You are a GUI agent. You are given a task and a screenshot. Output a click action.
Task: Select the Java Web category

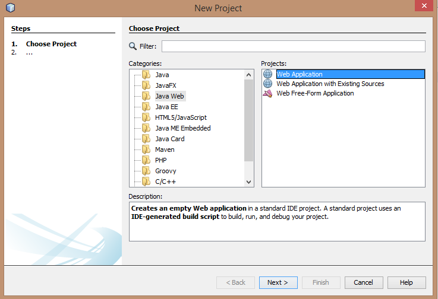pyautogui.click(x=169, y=96)
